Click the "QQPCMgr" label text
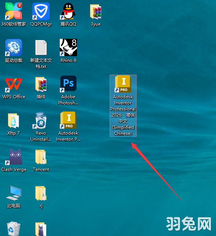The image size is (216, 236). pyautogui.click(x=41, y=24)
